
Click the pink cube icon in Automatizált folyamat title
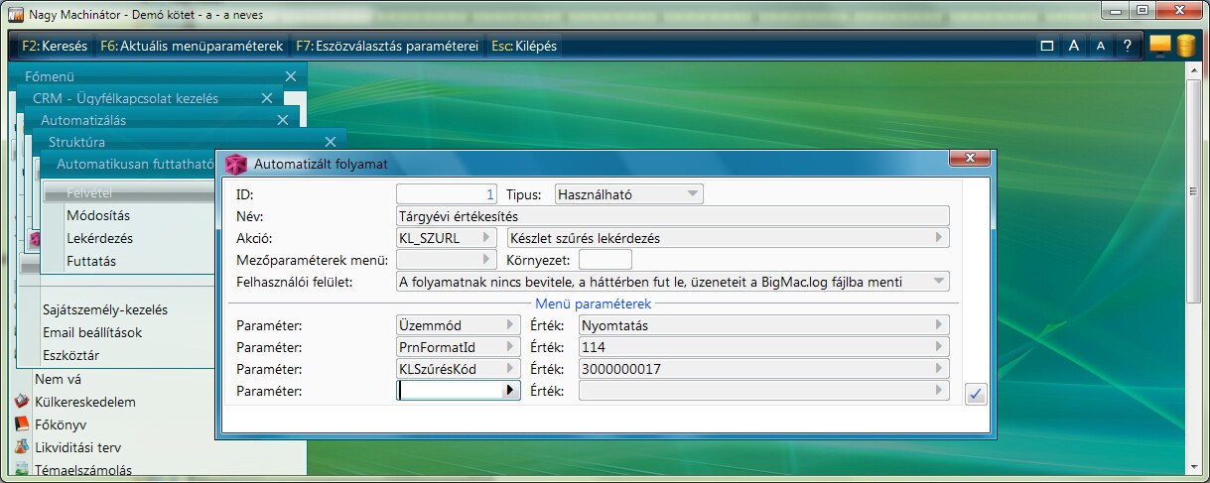point(235,164)
